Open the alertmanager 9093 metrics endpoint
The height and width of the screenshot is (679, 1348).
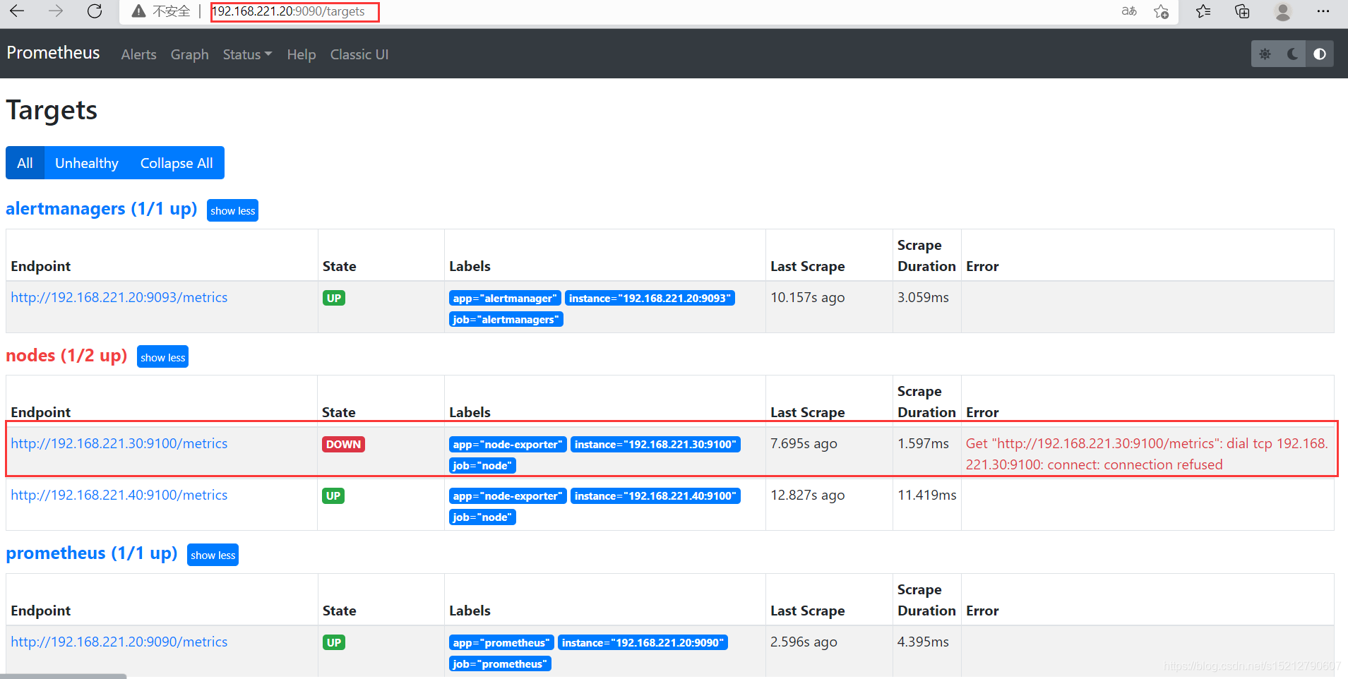tap(119, 297)
